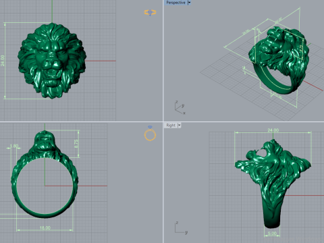Select the lion ring model in Perspective viewport
Viewport: 324px width, 243px height.
point(279,60)
